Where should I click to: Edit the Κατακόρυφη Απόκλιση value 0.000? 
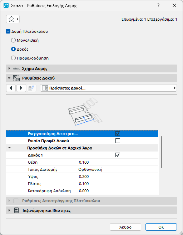pyautogui.click(x=84, y=191)
